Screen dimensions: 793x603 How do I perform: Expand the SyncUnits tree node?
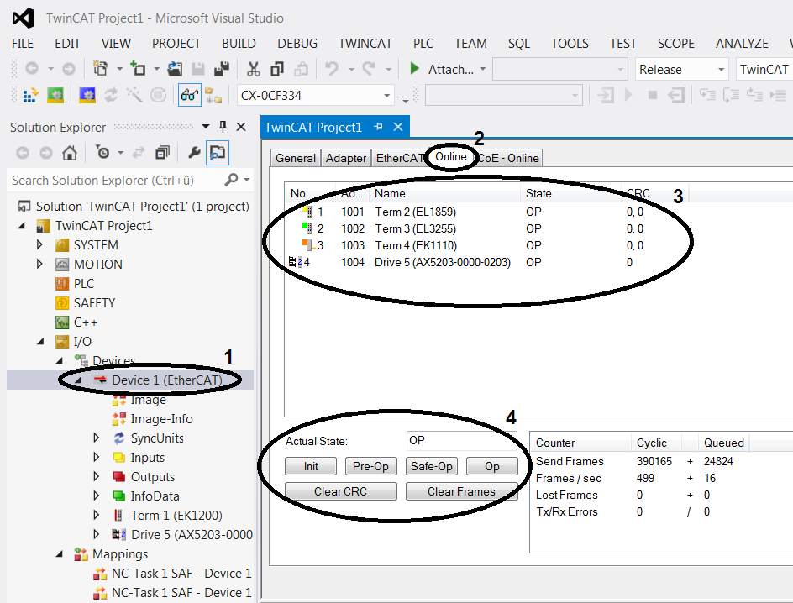pyautogui.click(x=96, y=438)
